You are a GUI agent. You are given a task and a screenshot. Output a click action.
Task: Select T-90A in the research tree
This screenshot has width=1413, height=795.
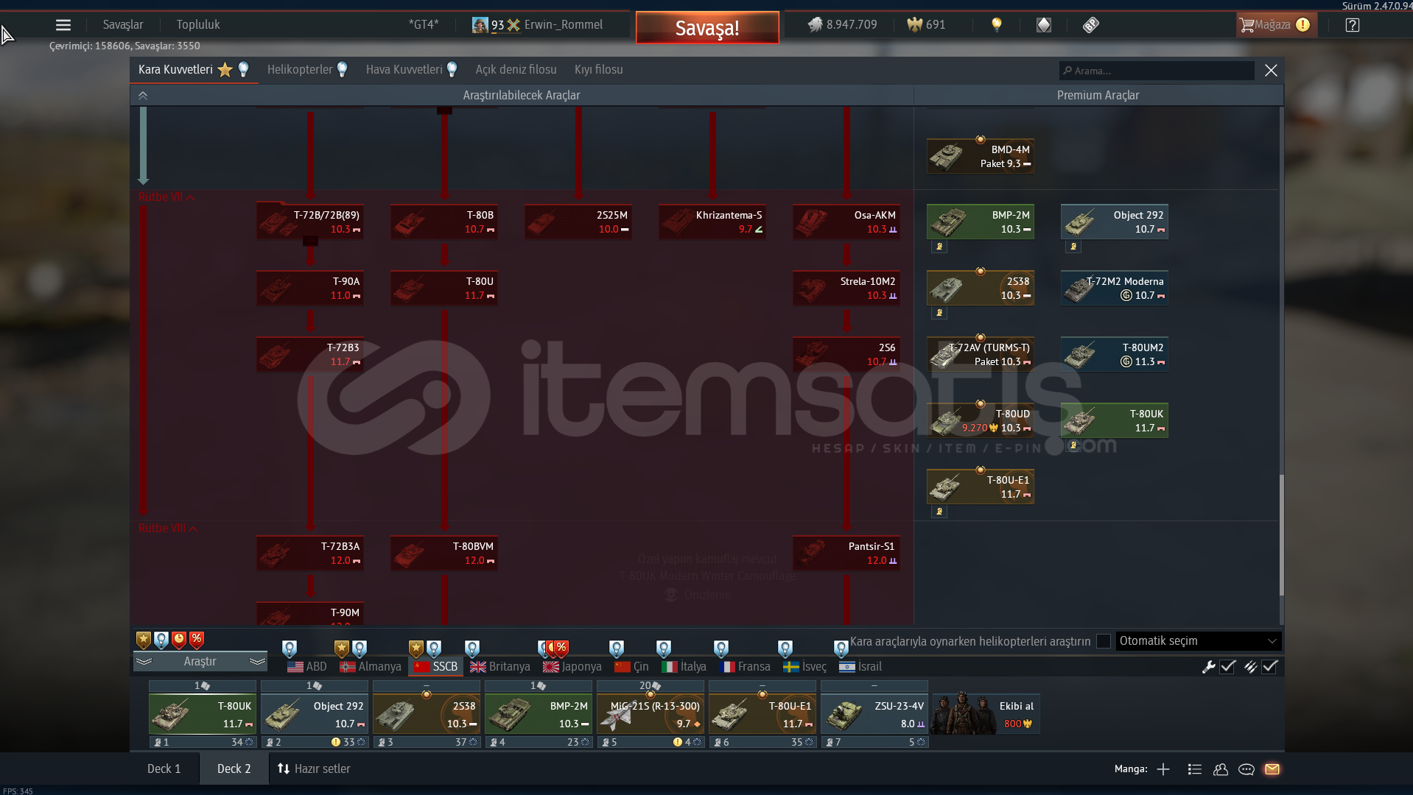[x=310, y=288]
